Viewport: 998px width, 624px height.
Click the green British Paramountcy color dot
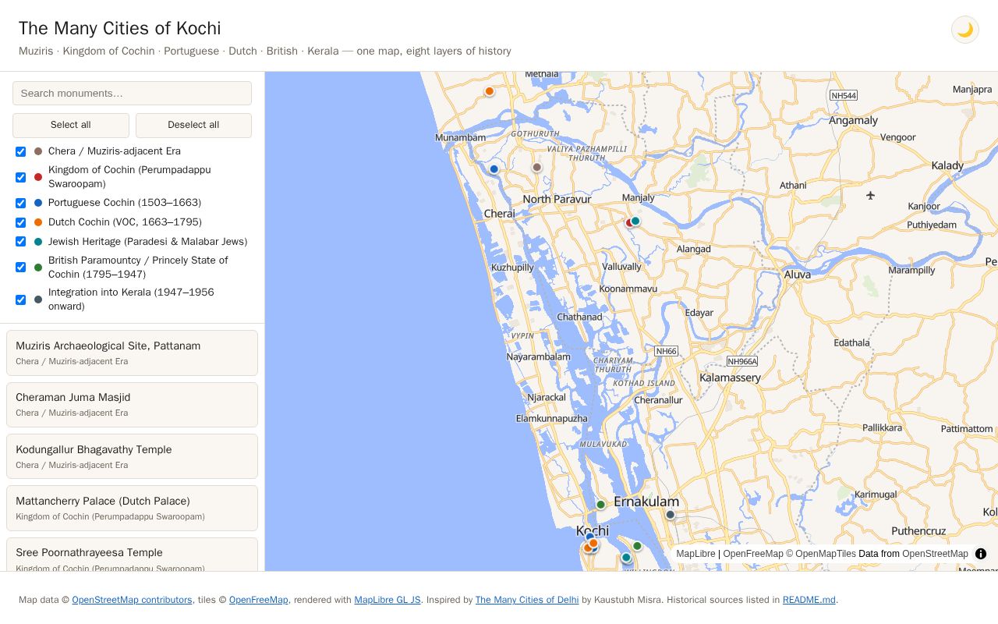pos(38,268)
